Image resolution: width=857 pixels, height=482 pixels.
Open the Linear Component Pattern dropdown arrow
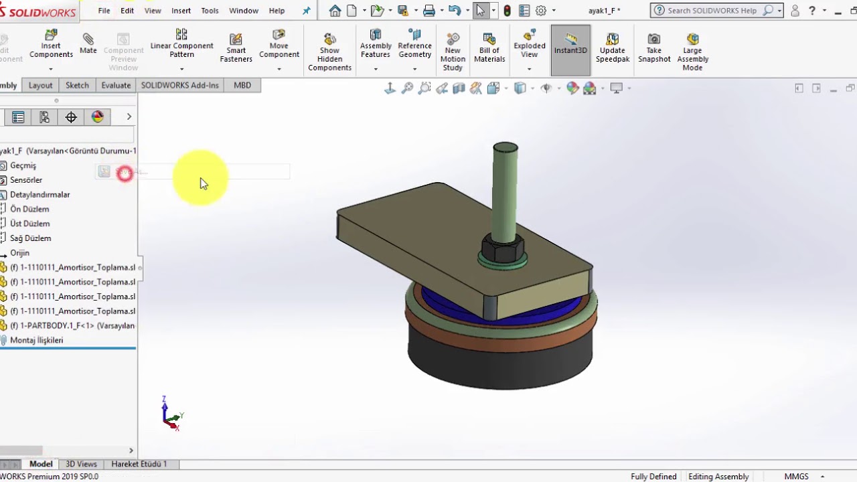pyautogui.click(x=181, y=69)
